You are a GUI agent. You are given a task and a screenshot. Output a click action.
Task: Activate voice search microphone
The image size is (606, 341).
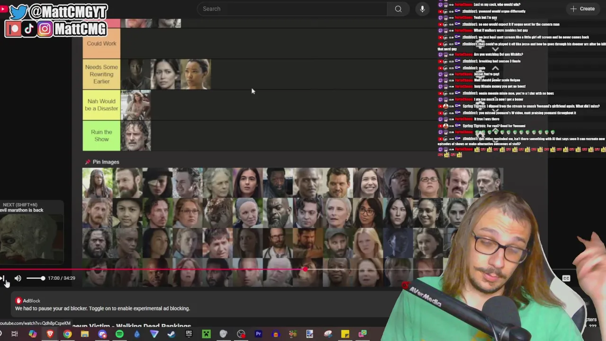point(422,9)
